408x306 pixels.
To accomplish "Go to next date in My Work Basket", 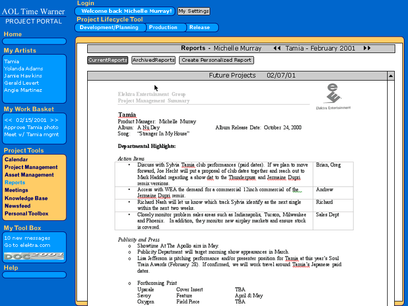I will [54, 120].
